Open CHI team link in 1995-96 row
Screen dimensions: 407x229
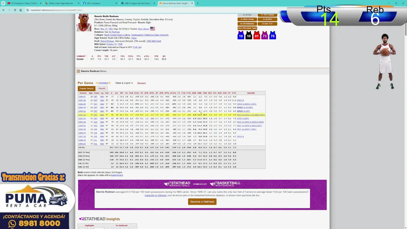coord(95,129)
